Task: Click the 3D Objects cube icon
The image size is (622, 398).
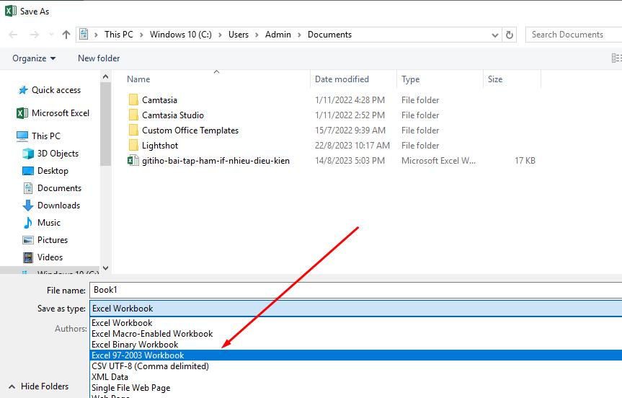Action: coord(28,154)
